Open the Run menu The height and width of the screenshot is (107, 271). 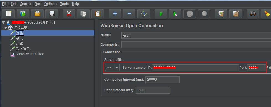pyautogui.click(x=38, y=4)
